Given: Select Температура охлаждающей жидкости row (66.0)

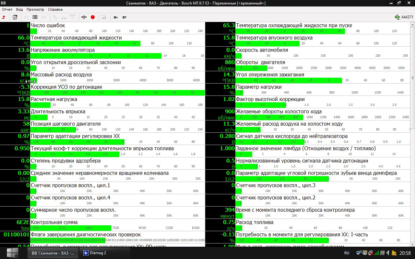Looking at the screenshot, I should tap(102, 40).
